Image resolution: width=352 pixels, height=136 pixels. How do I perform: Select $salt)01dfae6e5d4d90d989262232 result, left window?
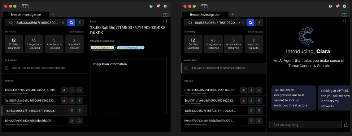tap(44, 100)
